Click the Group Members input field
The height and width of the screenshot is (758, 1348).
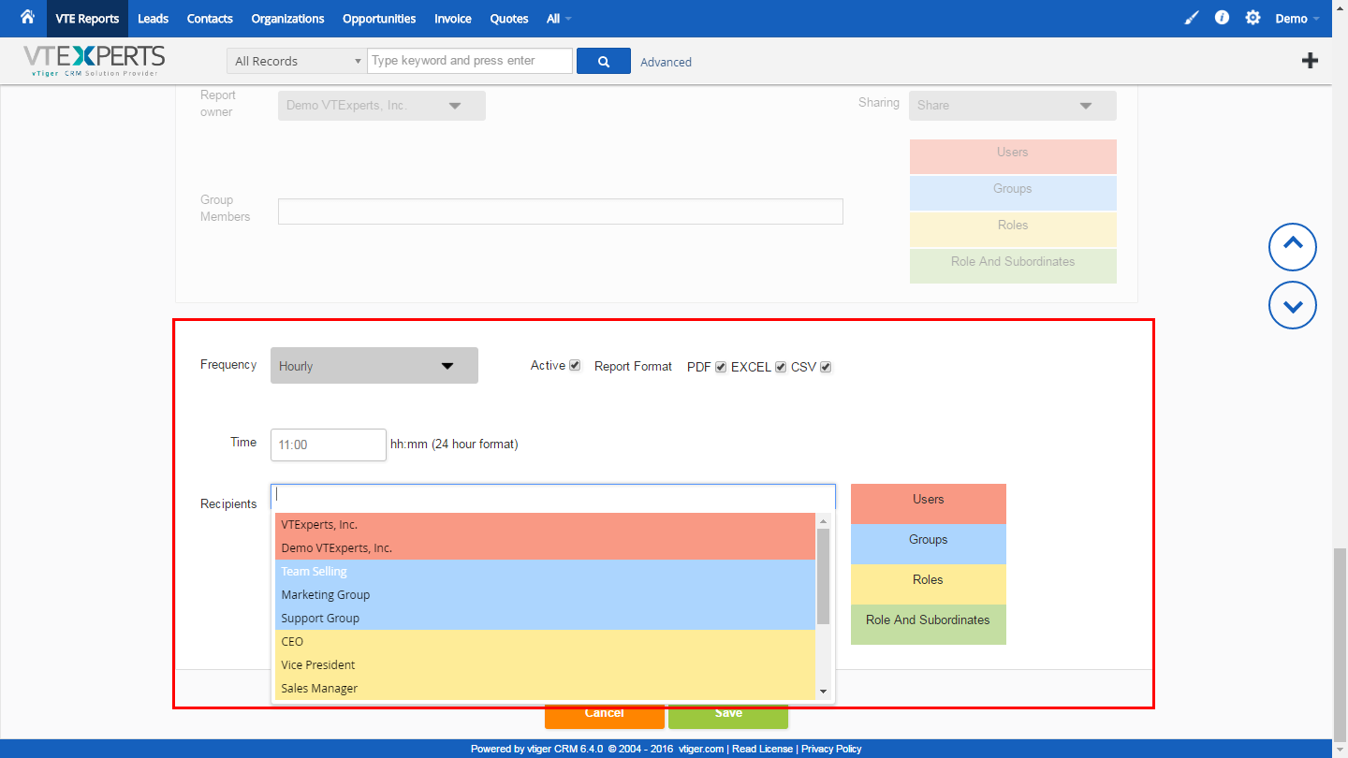[x=561, y=211]
